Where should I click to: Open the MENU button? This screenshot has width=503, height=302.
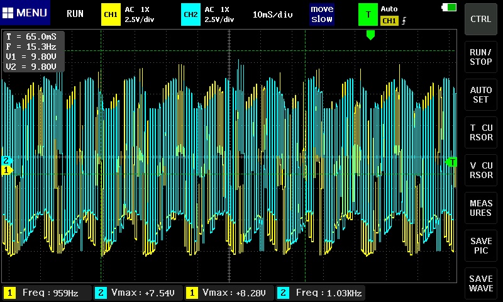(x=25, y=13)
